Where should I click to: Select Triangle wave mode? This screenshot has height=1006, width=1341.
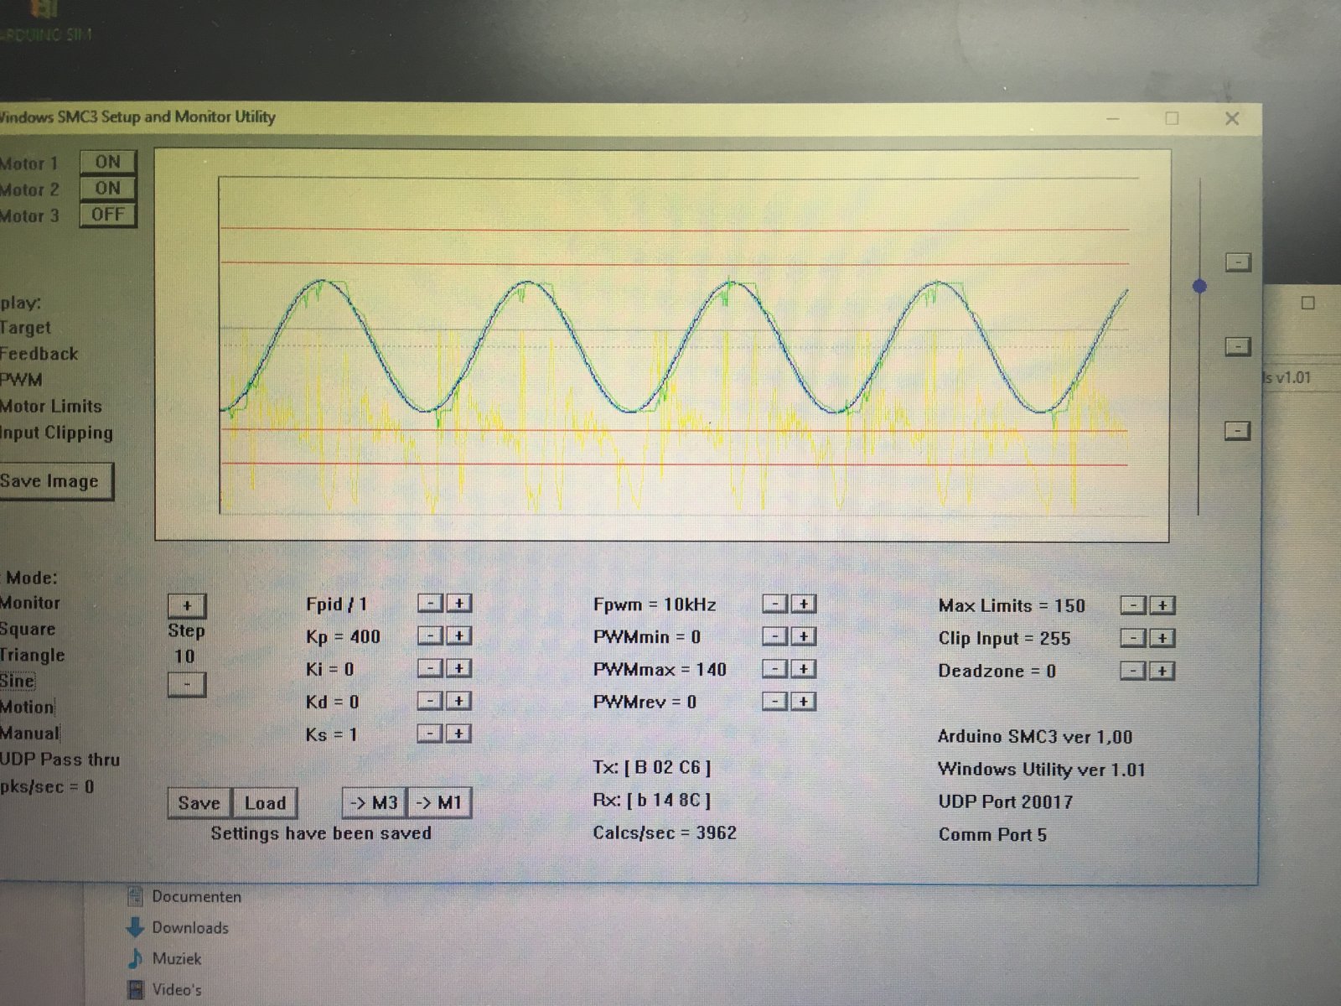[x=32, y=655]
